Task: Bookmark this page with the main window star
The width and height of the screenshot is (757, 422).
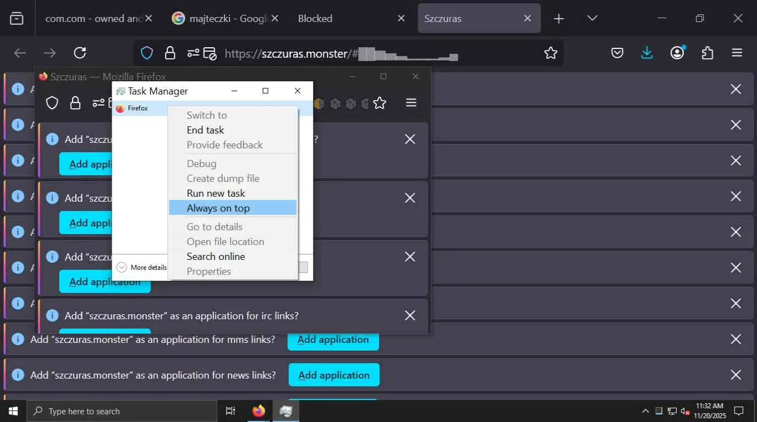Action: click(550, 53)
